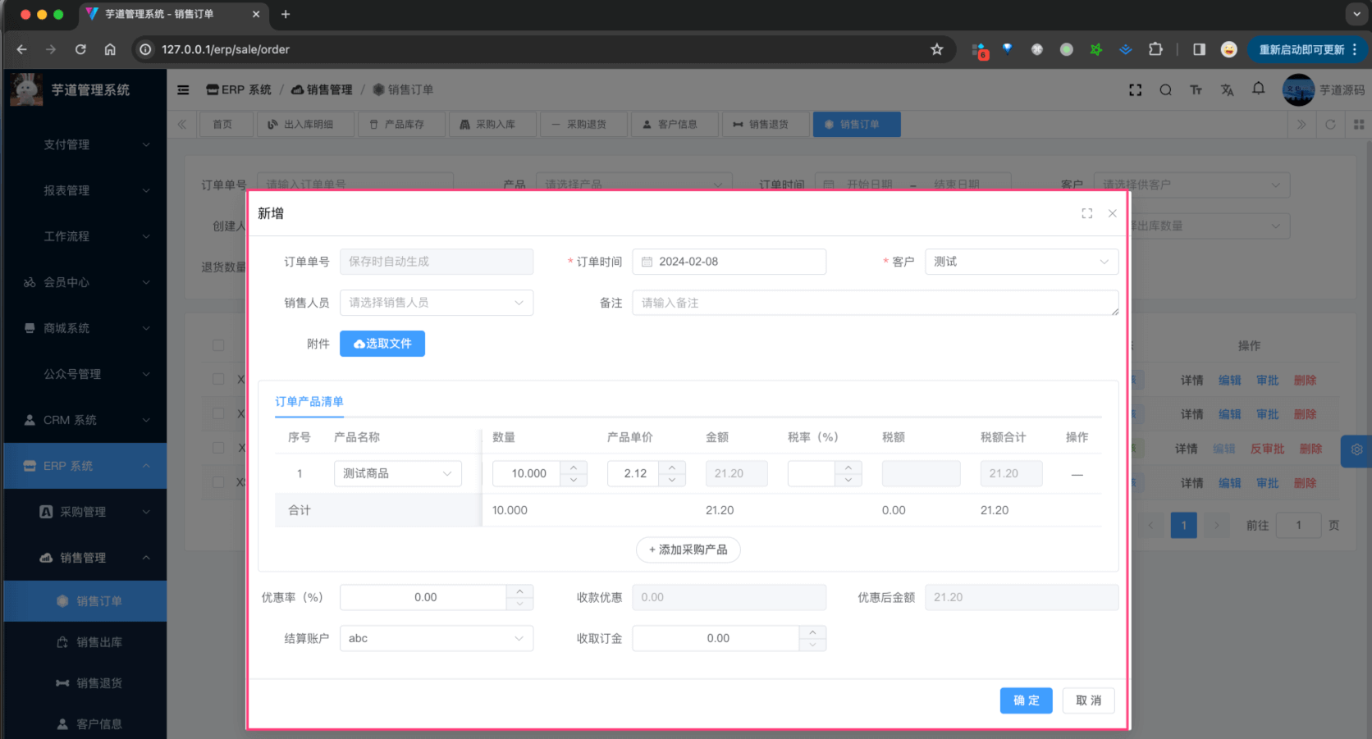This screenshot has width=1372, height=739.
Task: Open the browser extensions puzzle icon
Action: [1155, 49]
